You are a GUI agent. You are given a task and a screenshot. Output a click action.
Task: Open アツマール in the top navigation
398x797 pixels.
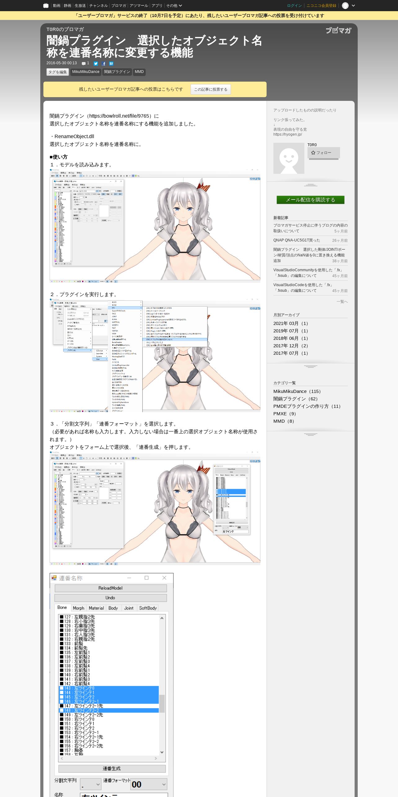139,6
